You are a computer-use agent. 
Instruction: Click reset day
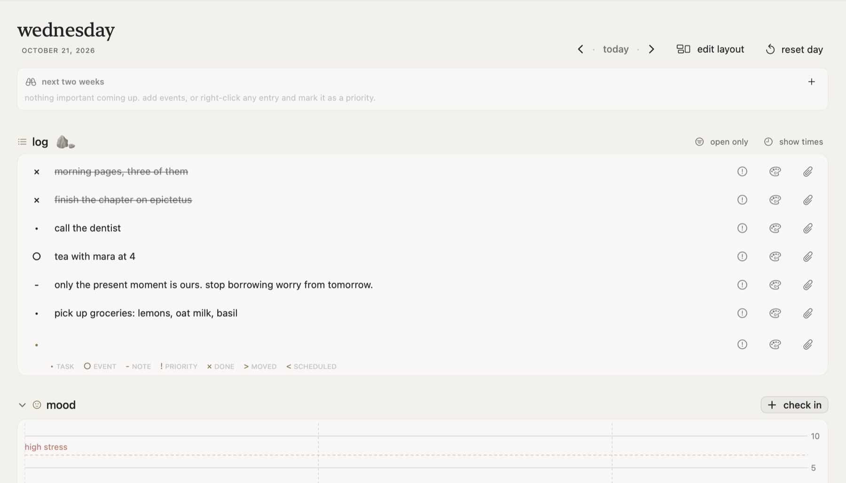(x=794, y=49)
